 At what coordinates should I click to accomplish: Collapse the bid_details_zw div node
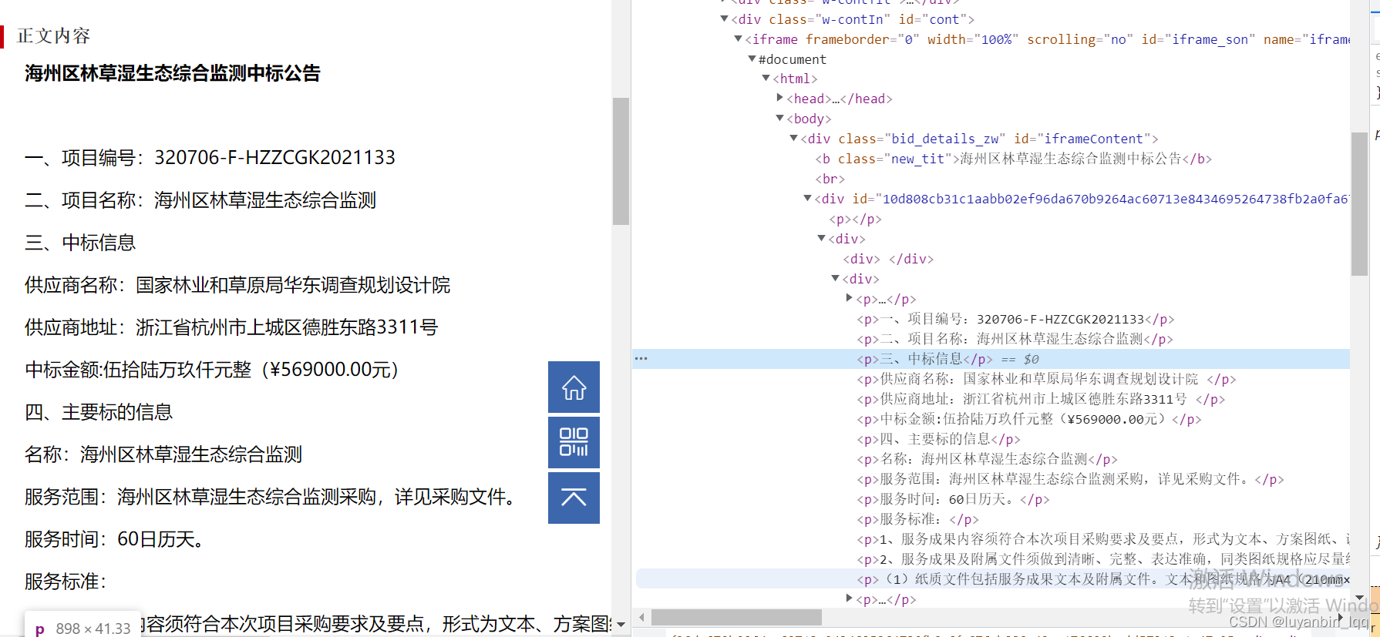coord(793,138)
